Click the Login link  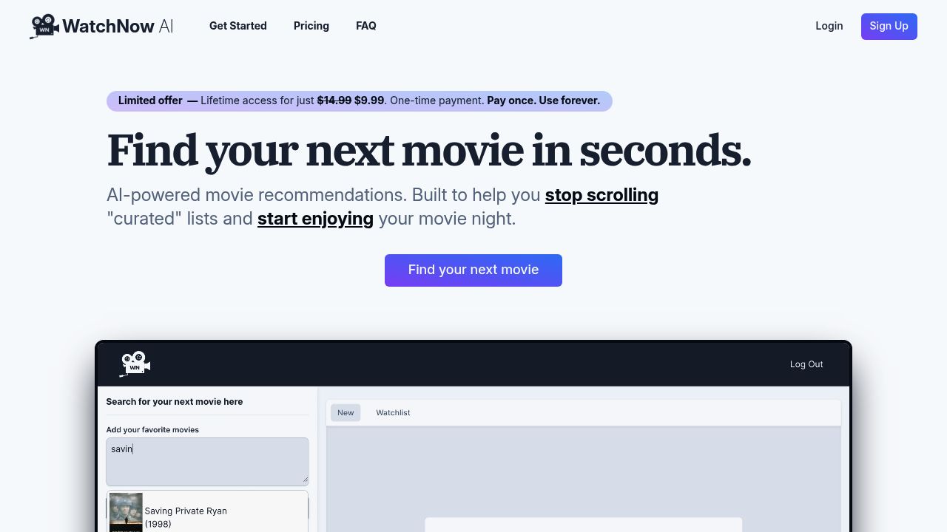[x=829, y=26]
